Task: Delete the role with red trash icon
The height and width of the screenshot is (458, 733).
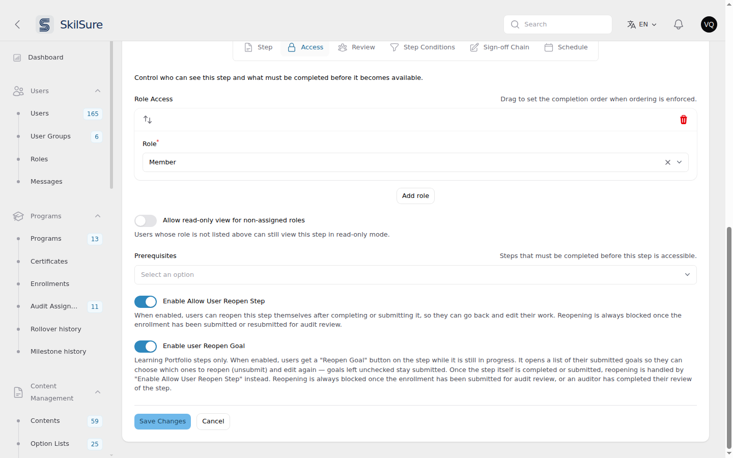Action: (684, 120)
